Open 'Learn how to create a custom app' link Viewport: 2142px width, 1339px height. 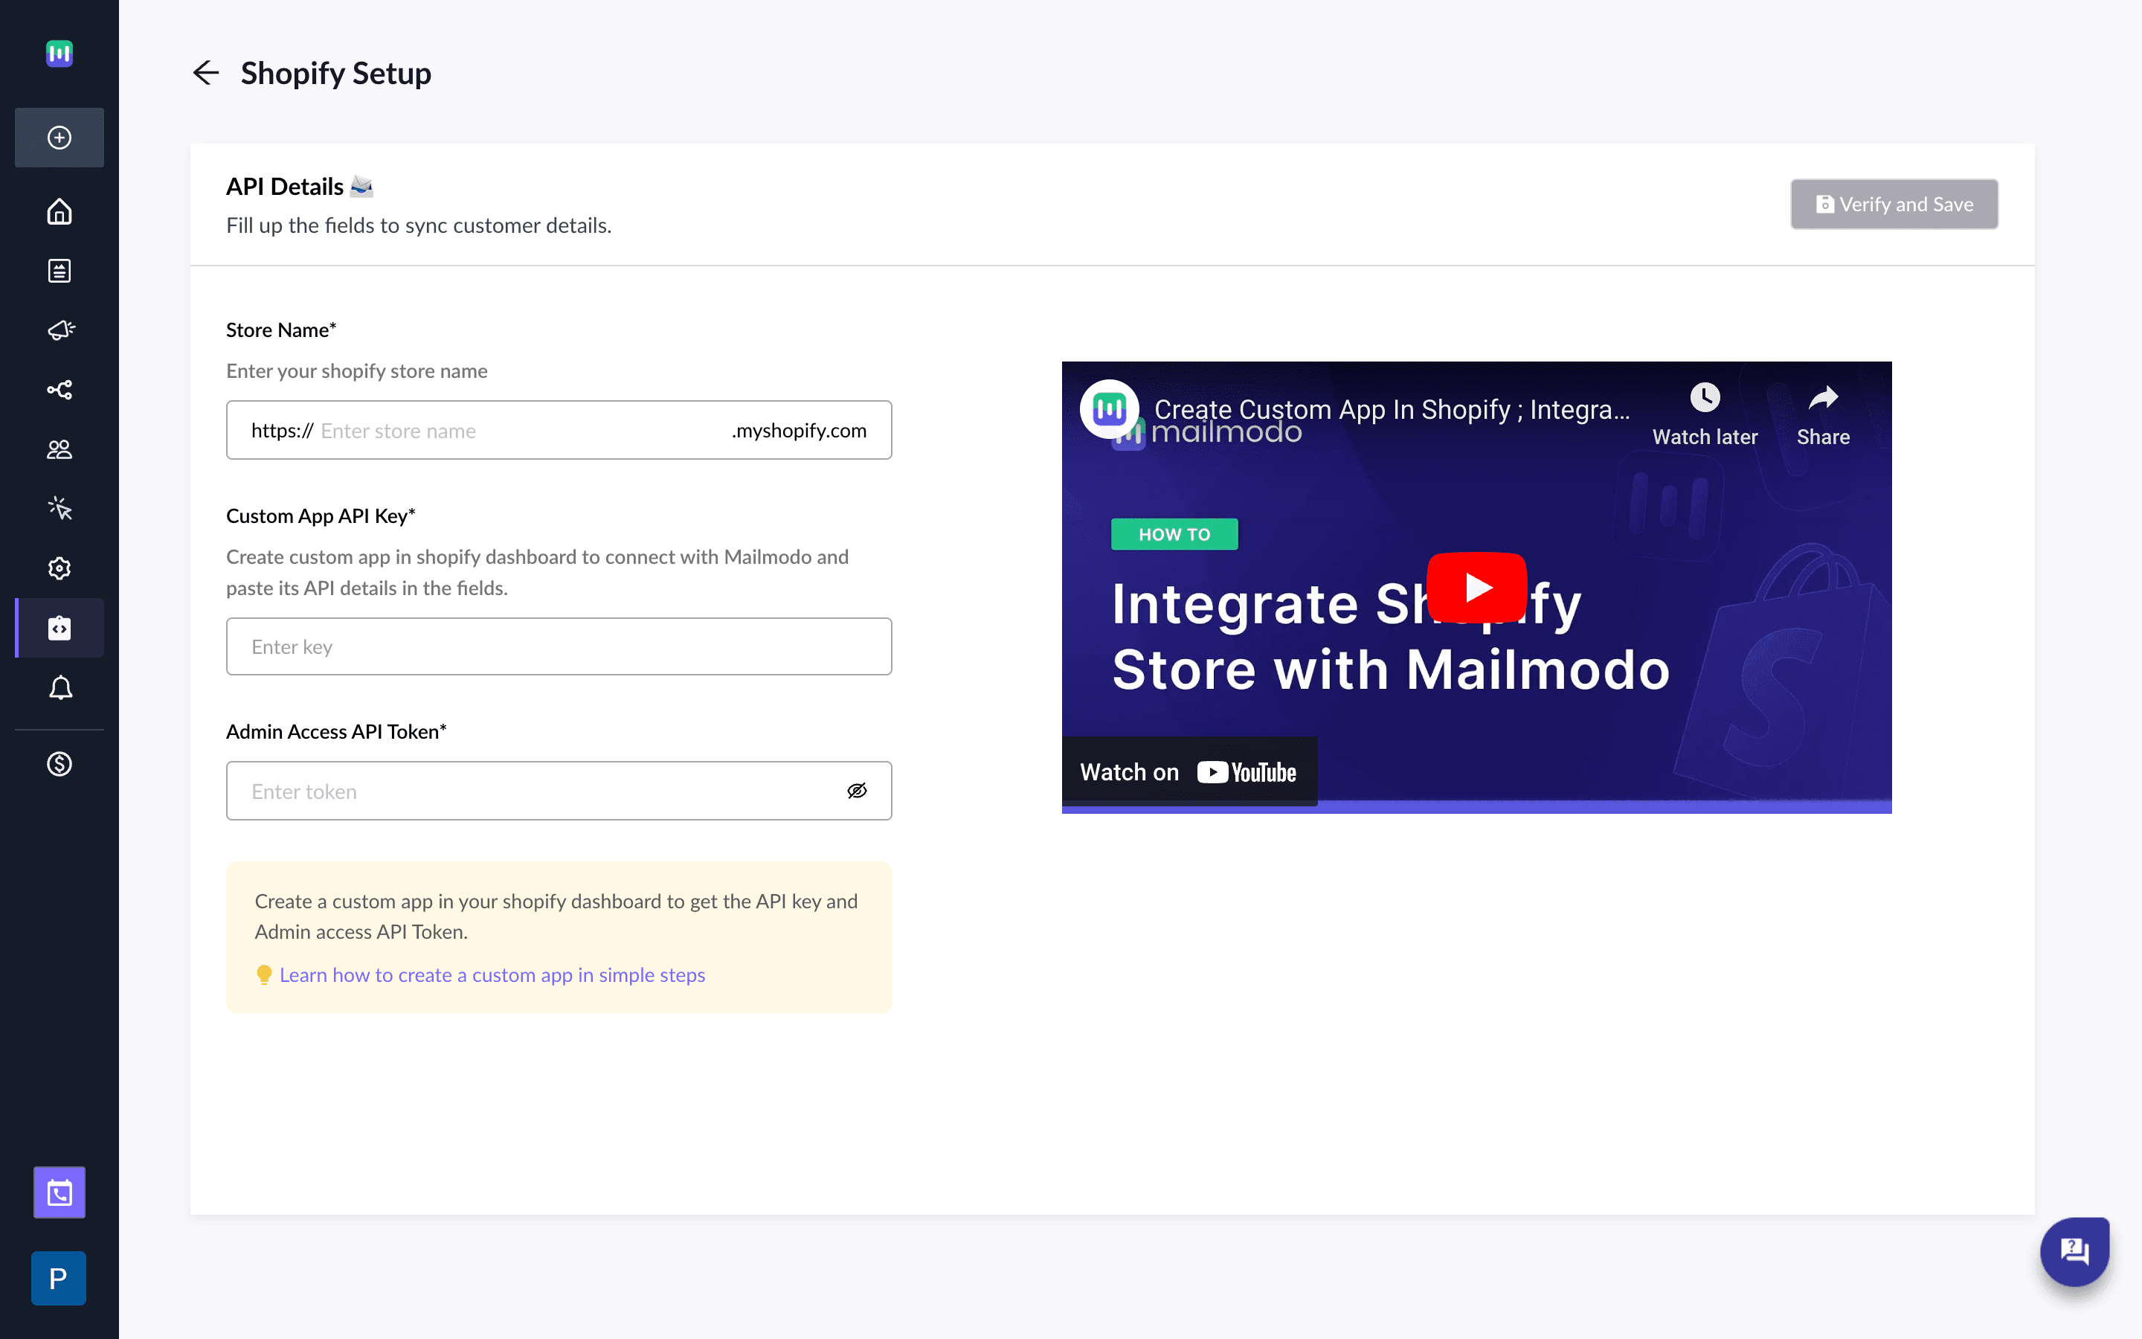click(492, 974)
